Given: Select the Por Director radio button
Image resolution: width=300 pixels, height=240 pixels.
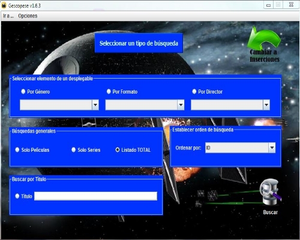Looking at the screenshot, I should pos(194,92).
